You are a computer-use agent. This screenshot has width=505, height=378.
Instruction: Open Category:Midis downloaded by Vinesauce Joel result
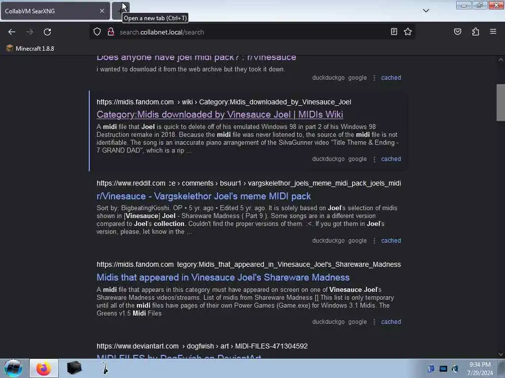pos(219,114)
